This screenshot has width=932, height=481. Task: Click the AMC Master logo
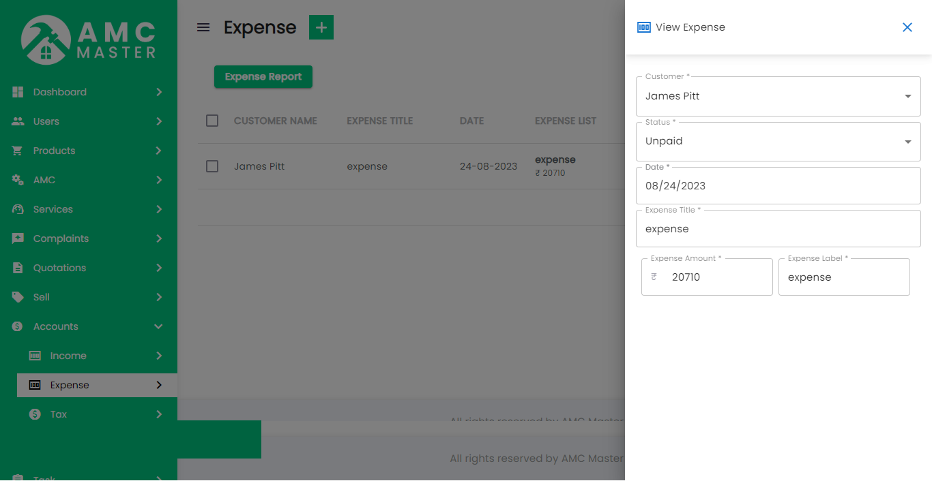tap(89, 40)
